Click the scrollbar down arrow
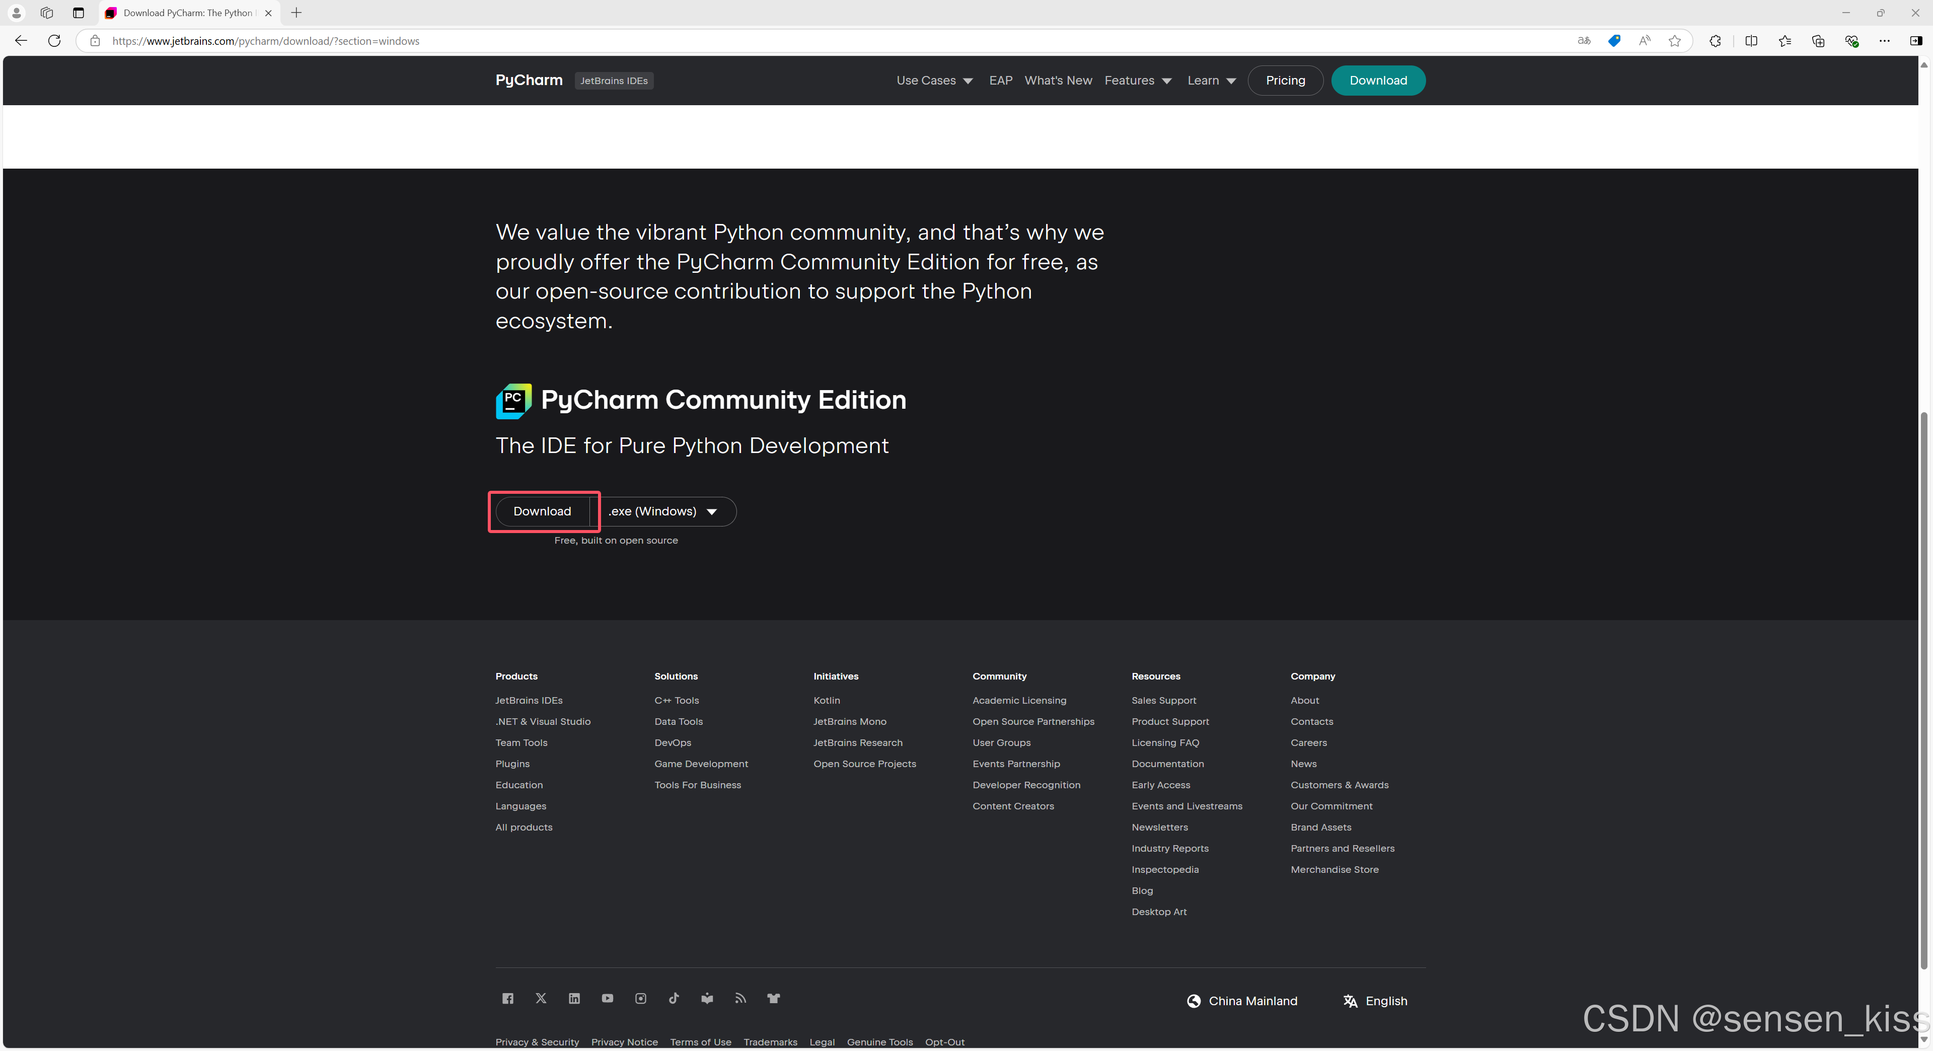The width and height of the screenshot is (1933, 1051). [1923, 1039]
